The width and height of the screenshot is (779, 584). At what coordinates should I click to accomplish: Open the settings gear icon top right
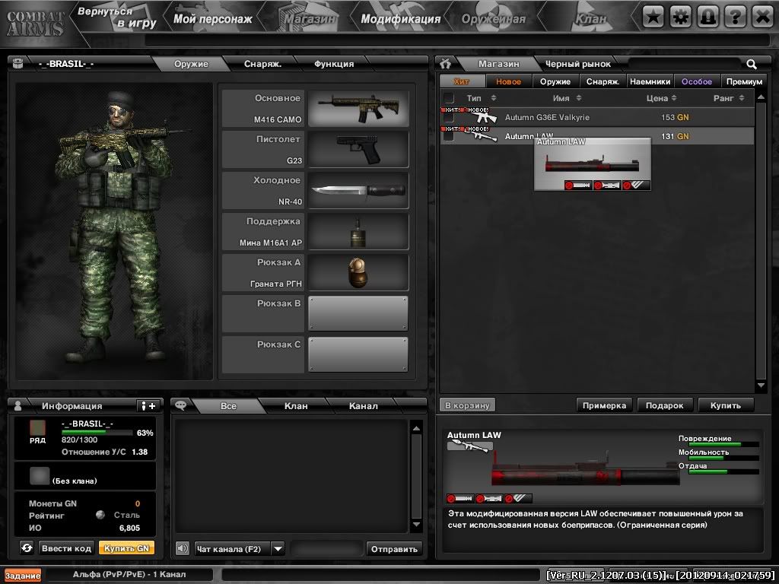[x=680, y=15]
